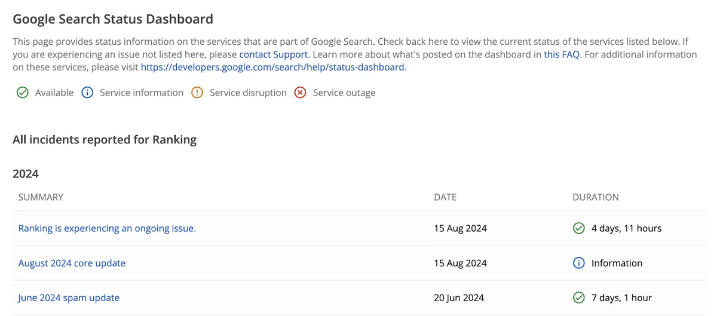The height and width of the screenshot is (316, 717).
Task: Click the green Available legend icon
Action: (x=23, y=93)
